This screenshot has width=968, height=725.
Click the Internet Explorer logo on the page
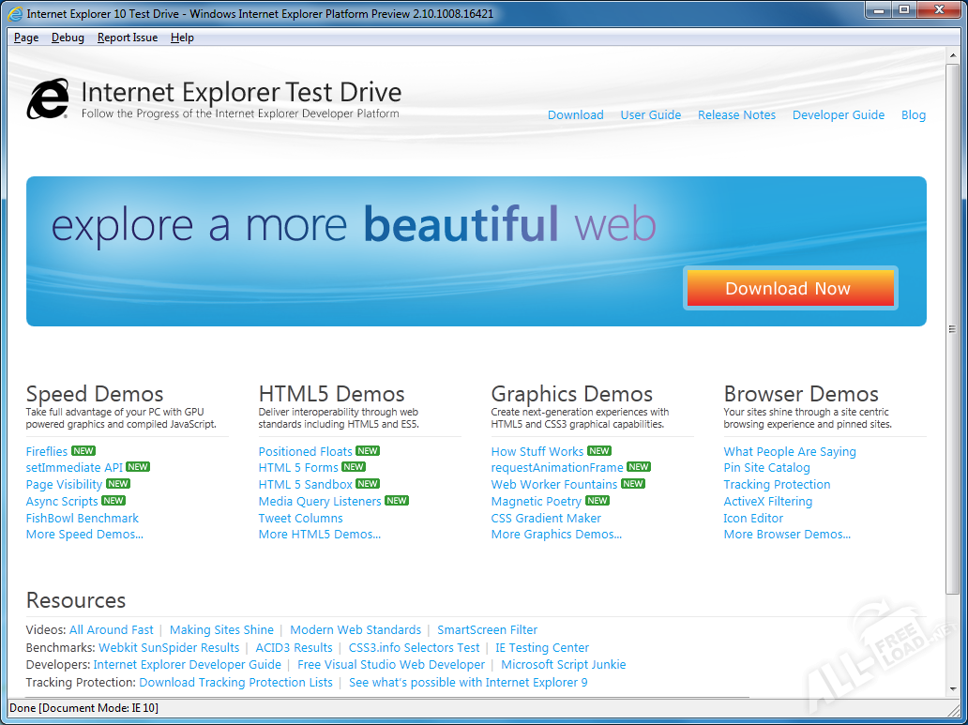(48, 99)
